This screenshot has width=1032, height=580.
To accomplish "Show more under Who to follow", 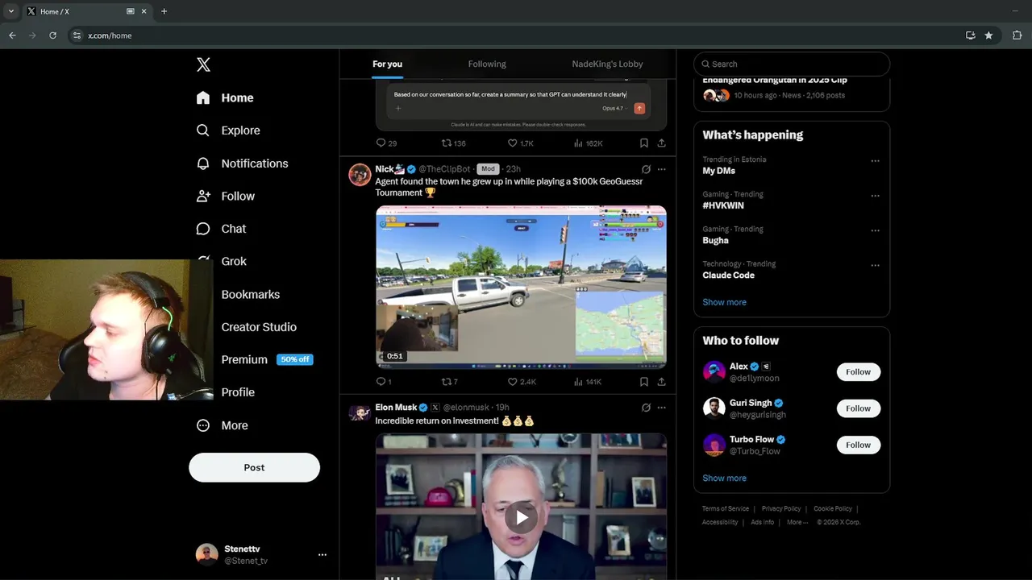I will pyautogui.click(x=724, y=478).
